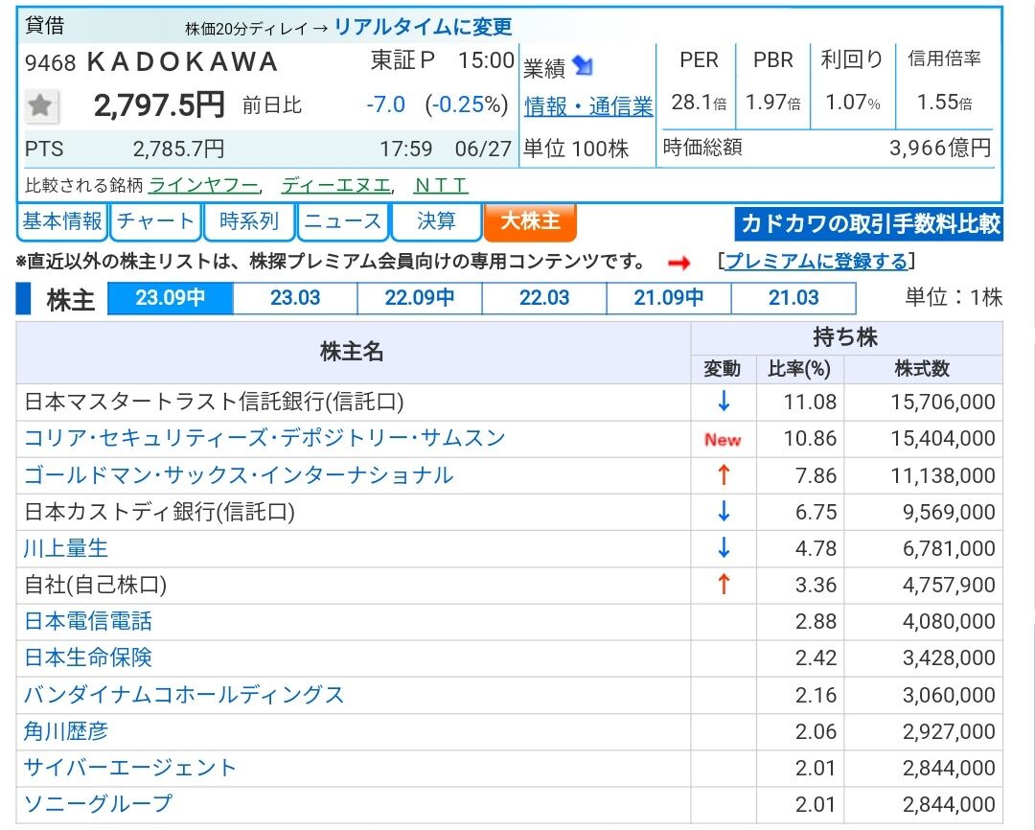Open compared stock ディーエヌエ
1035x830 pixels.
tap(336, 186)
